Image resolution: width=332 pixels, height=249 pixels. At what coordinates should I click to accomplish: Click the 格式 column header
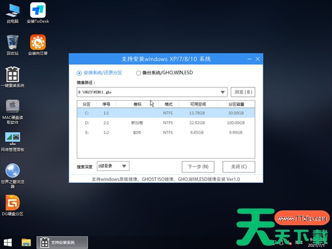(x=168, y=104)
